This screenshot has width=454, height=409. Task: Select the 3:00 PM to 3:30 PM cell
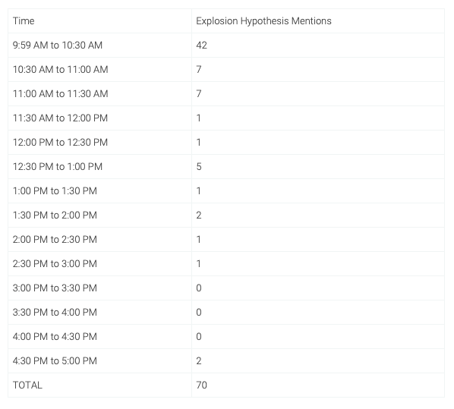[x=99, y=288]
